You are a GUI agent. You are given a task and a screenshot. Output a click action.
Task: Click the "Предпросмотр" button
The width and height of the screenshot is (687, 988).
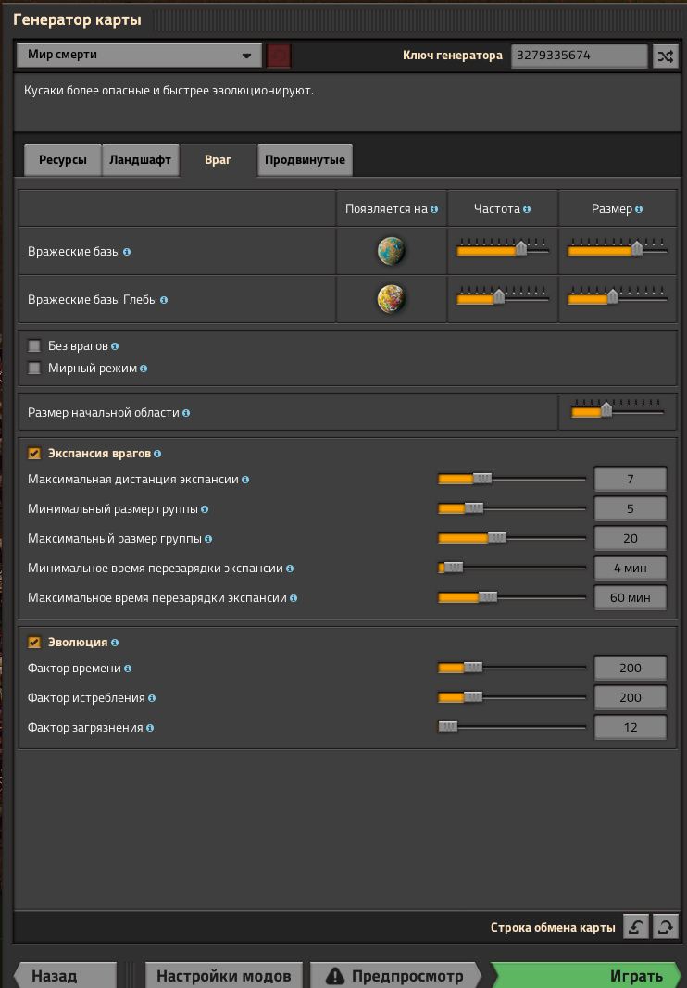[394, 976]
